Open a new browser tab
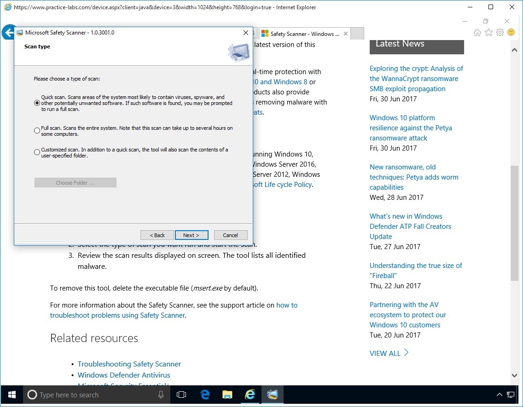Screen dimensions: 523x407 pos(358,34)
